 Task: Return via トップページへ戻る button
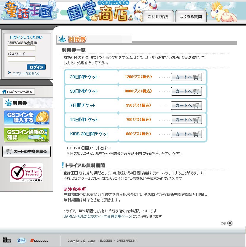pos(18,92)
